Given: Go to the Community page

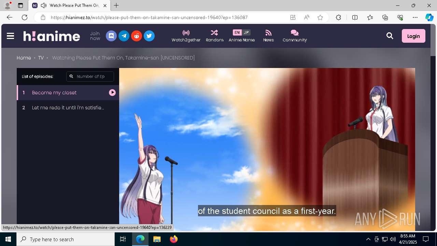Looking at the screenshot, I should click(295, 36).
